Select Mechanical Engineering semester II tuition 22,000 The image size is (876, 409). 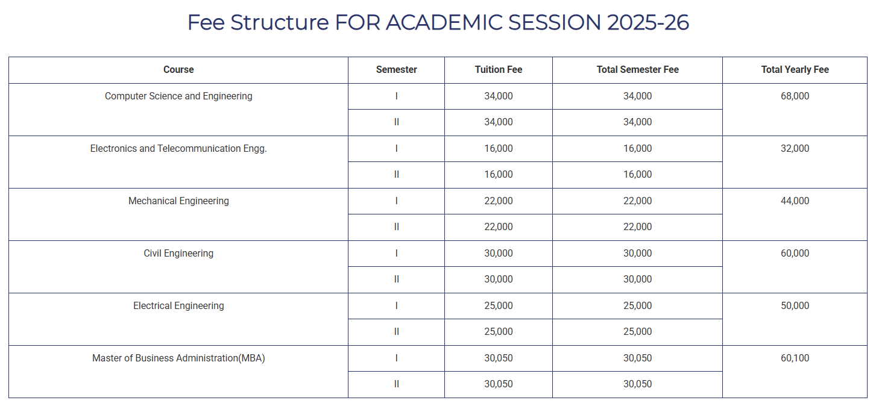coord(499,227)
